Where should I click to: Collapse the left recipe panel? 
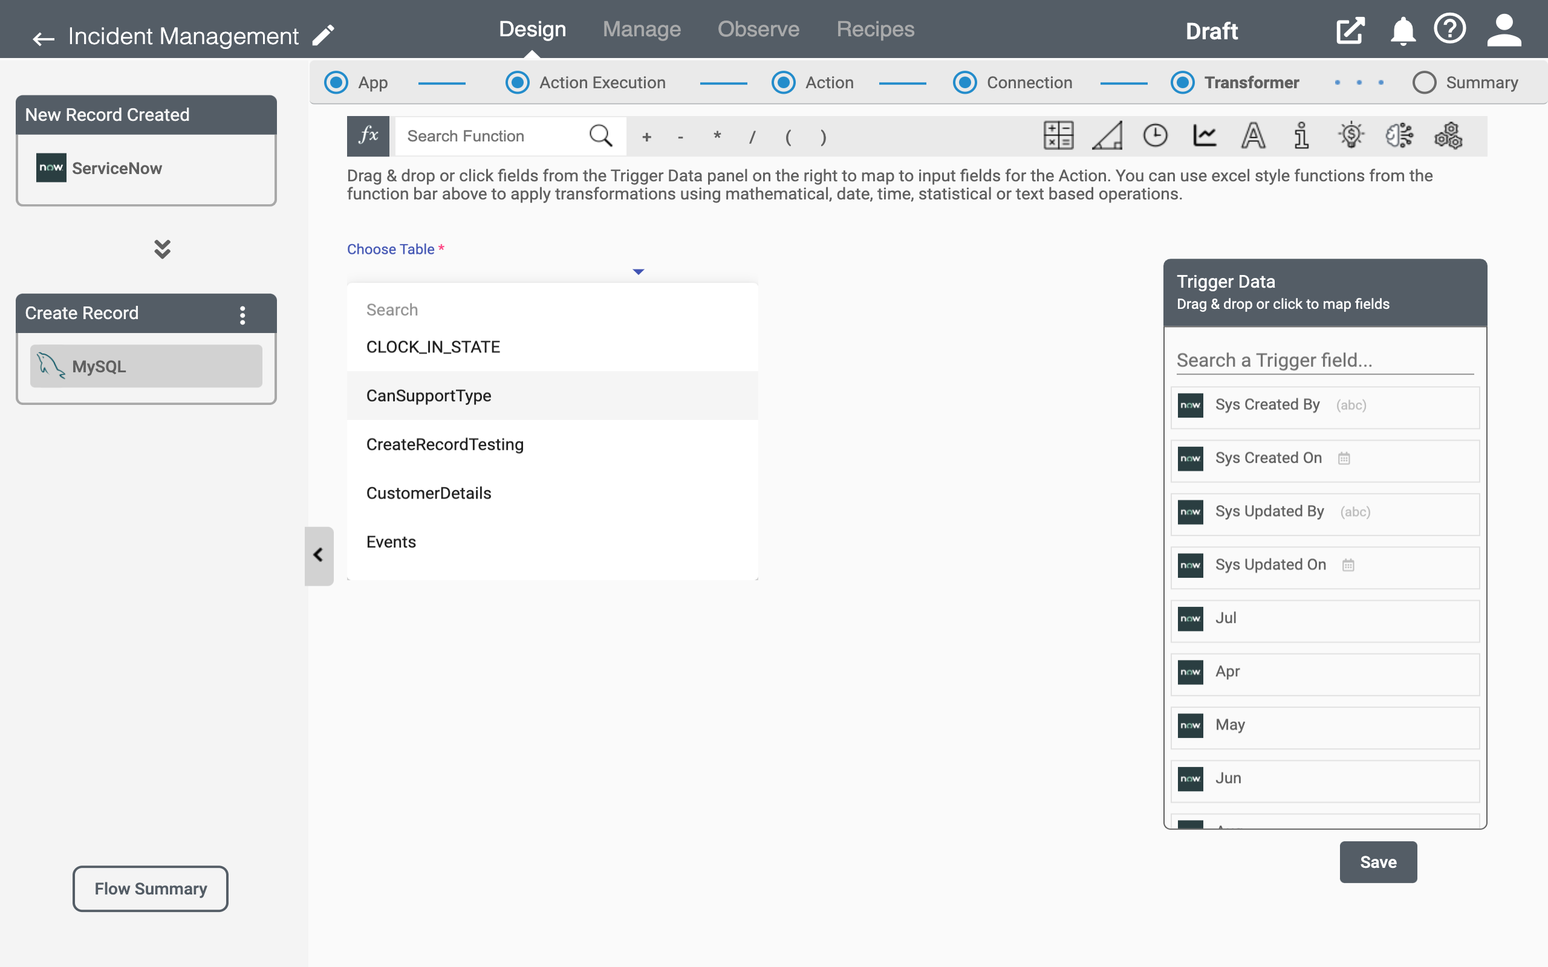[x=317, y=555]
